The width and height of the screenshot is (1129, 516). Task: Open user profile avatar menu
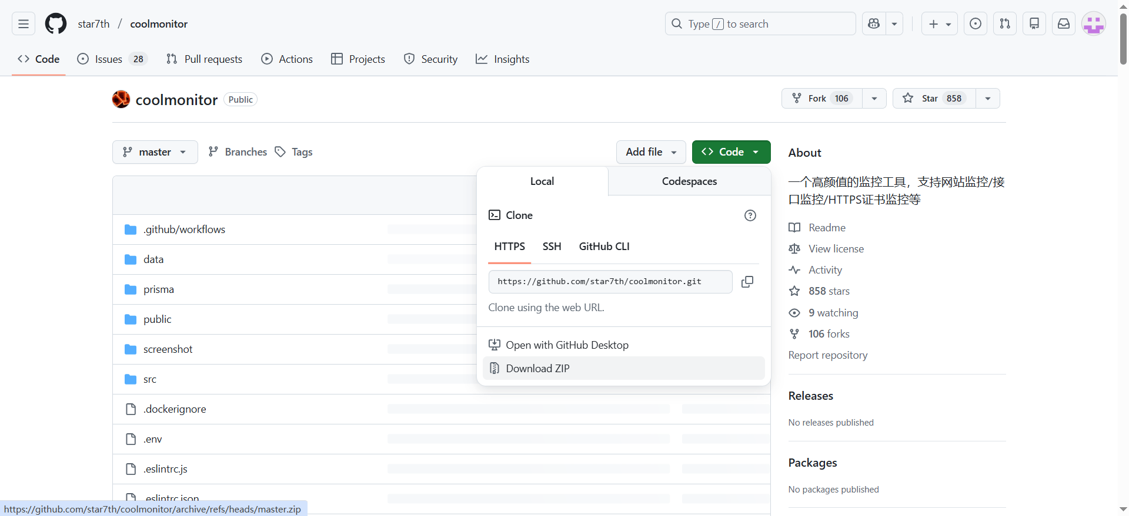[x=1093, y=24]
